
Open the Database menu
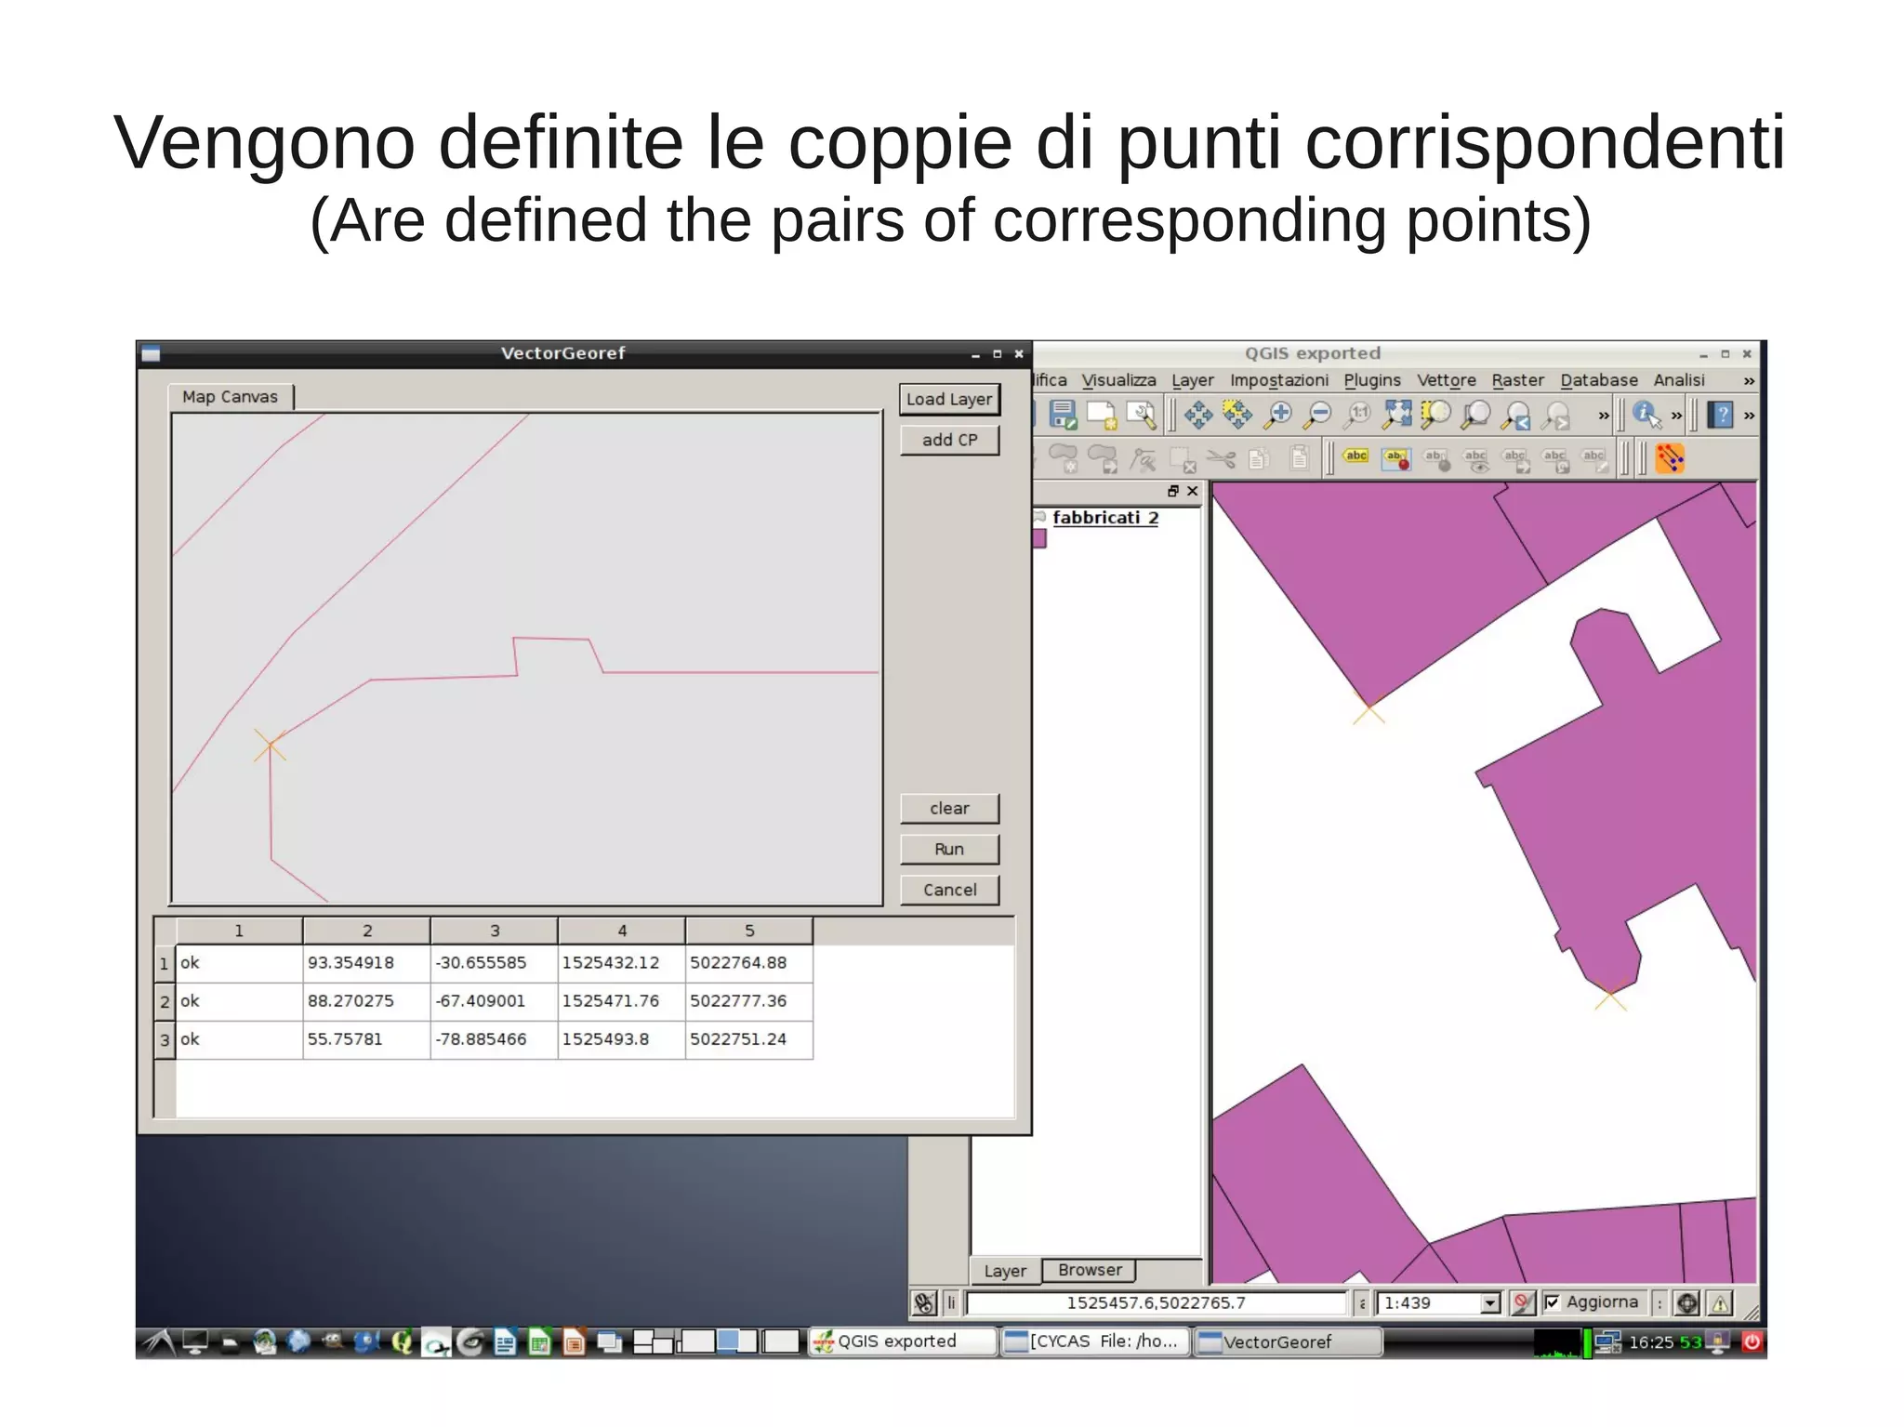pos(1599,380)
